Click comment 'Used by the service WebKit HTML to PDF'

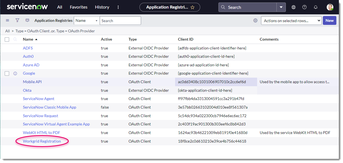pos(295,133)
